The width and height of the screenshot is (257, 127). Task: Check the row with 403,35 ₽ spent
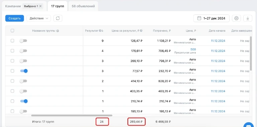(12, 91)
